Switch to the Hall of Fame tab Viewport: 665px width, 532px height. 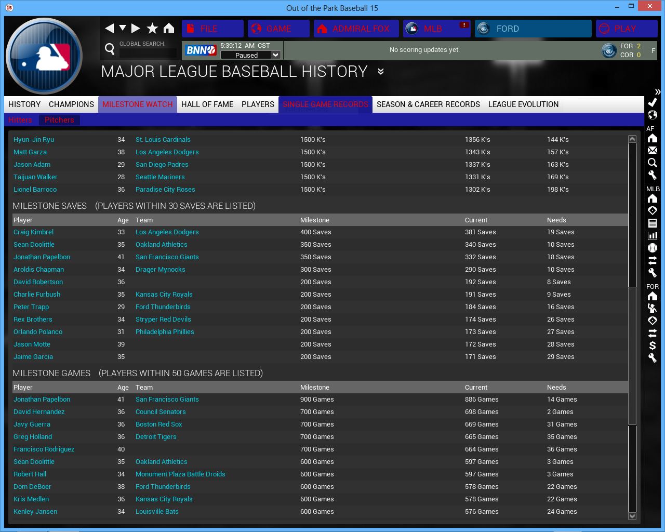(207, 104)
